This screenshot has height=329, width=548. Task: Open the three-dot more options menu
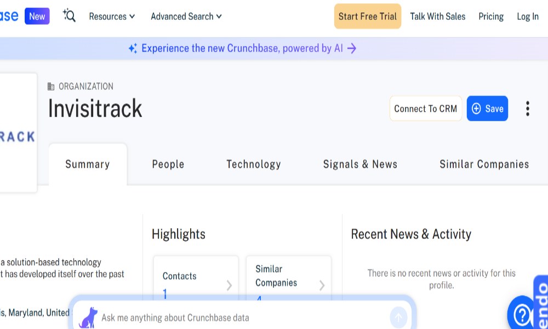click(527, 109)
